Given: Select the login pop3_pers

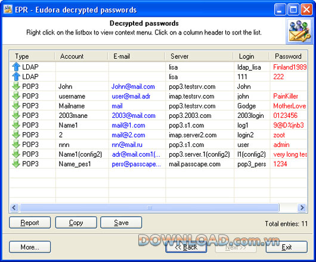Looking at the screenshot, I should pos(252,164).
